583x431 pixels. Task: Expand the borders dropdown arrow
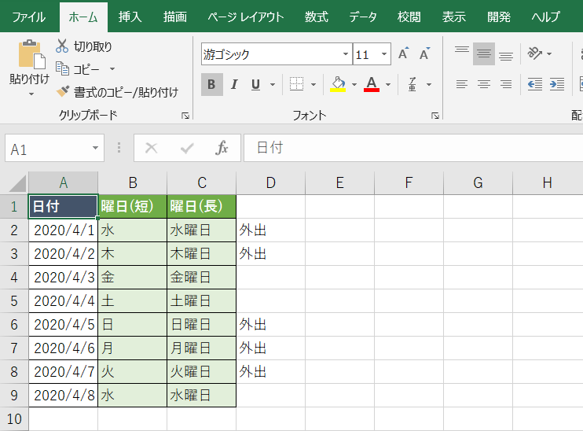[313, 84]
